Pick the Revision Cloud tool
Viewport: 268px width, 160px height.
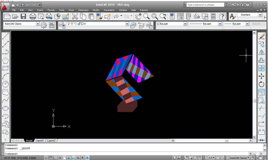tap(5, 92)
